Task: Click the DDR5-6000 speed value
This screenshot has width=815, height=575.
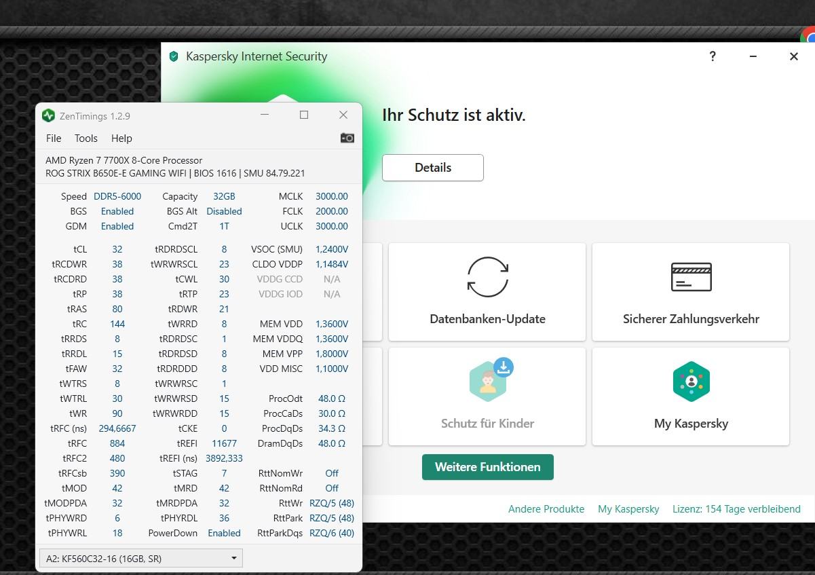Action: (117, 196)
